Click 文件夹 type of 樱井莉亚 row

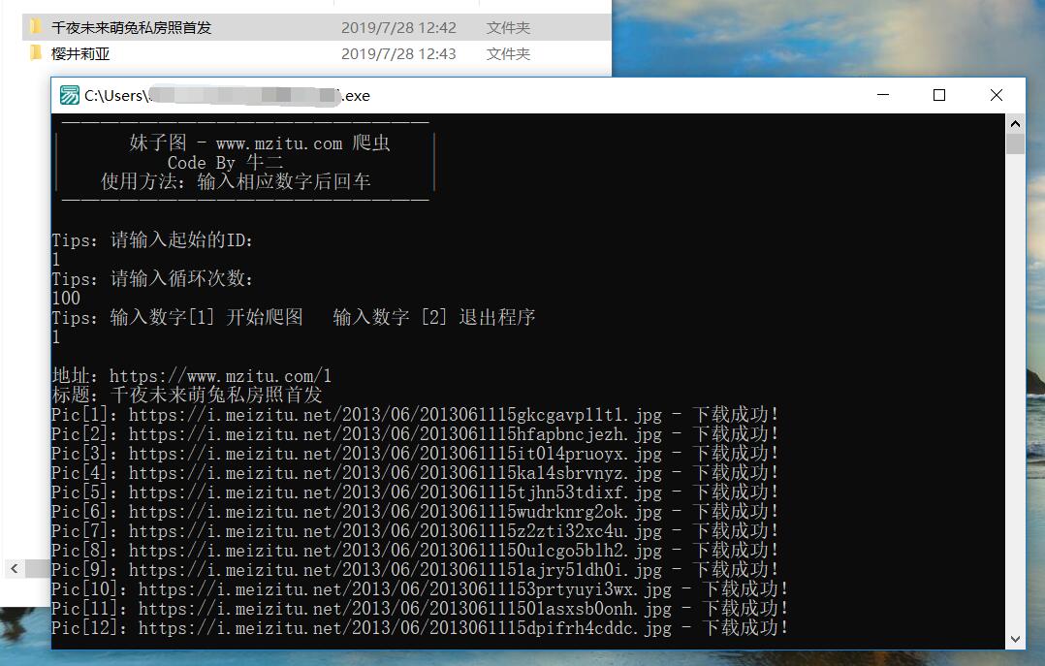pos(508,53)
